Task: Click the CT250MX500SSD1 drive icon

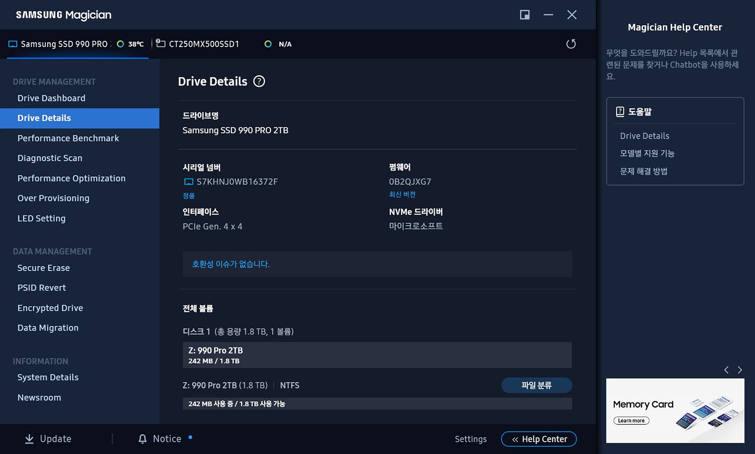Action: [160, 43]
